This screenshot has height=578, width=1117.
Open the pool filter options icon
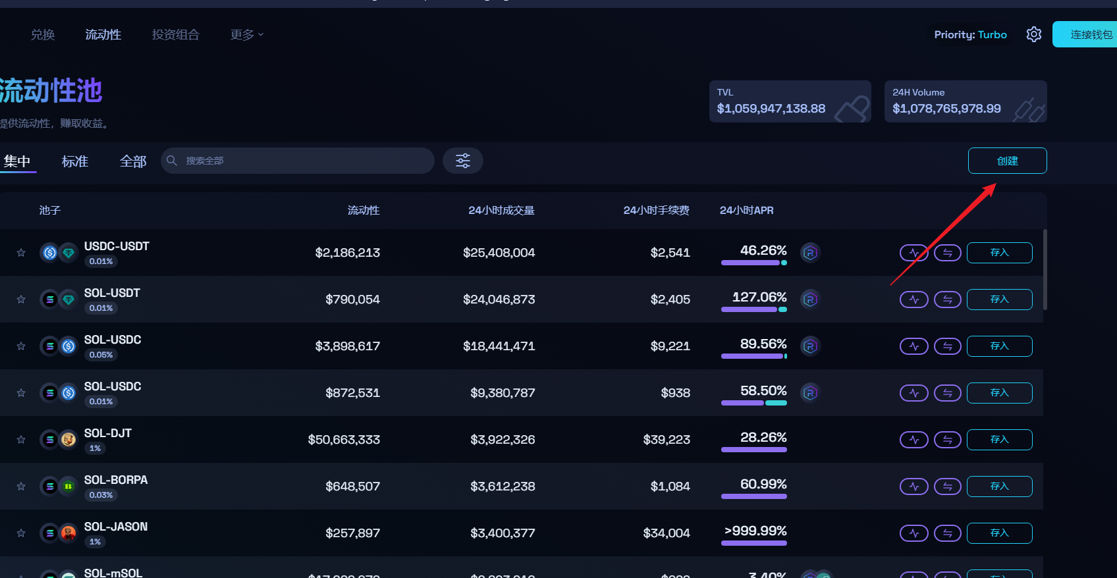click(463, 161)
